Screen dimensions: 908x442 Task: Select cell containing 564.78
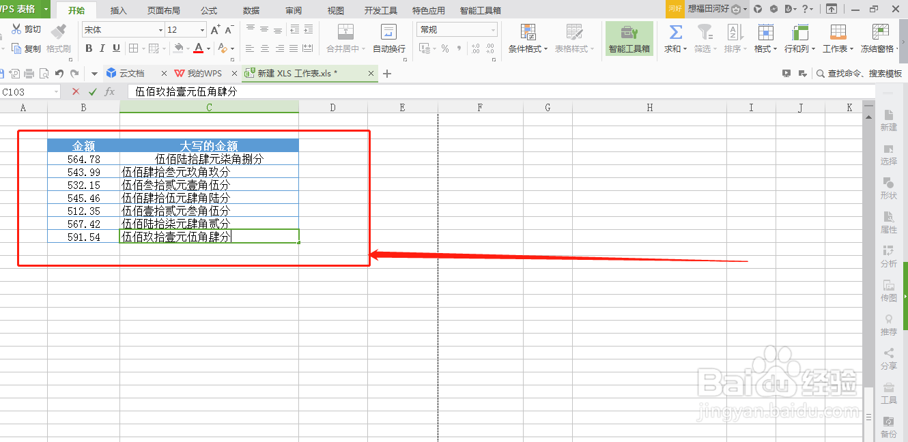click(x=83, y=159)
